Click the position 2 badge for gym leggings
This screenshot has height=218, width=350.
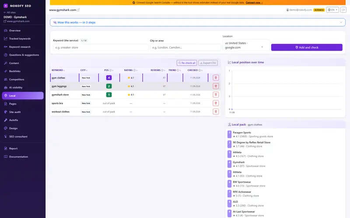tap(108, 86)
